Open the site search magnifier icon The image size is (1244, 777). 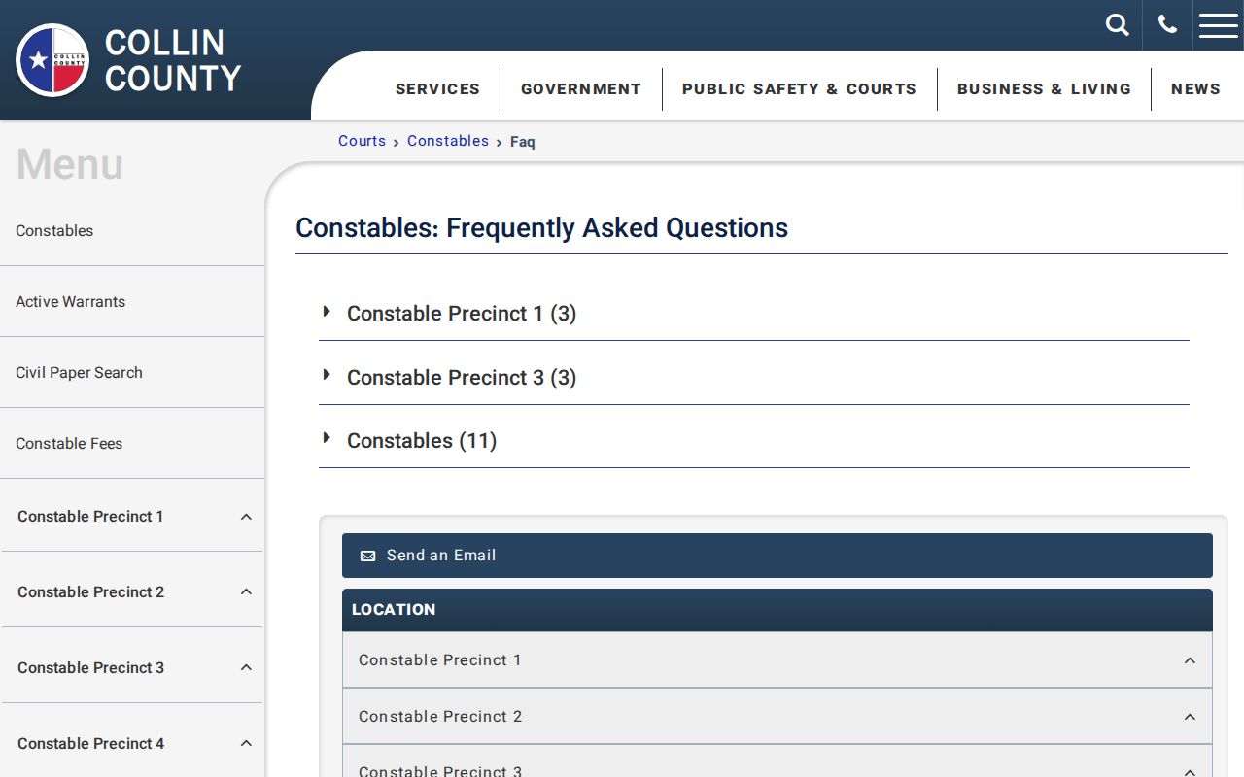coord(1118,25)
